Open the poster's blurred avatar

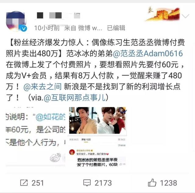[x=16, y=21]
